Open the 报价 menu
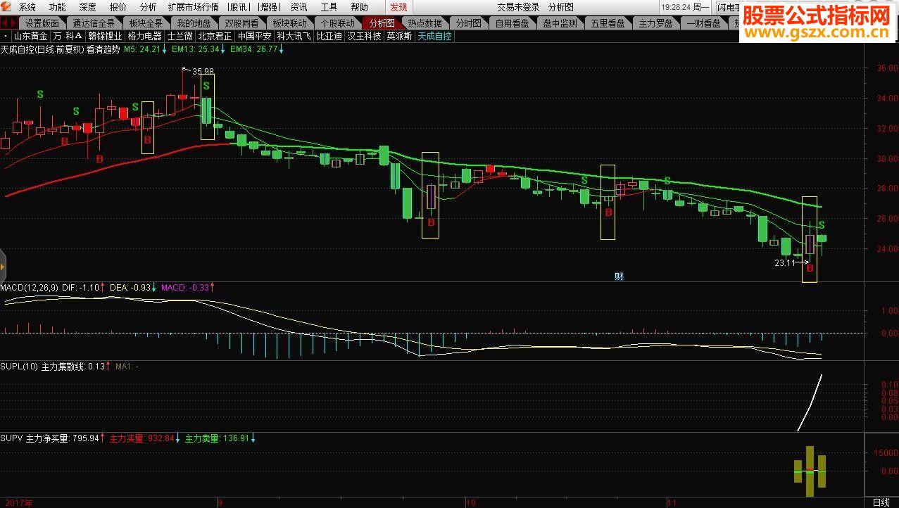This screenshot has width=899, height=508. (118, 7)
